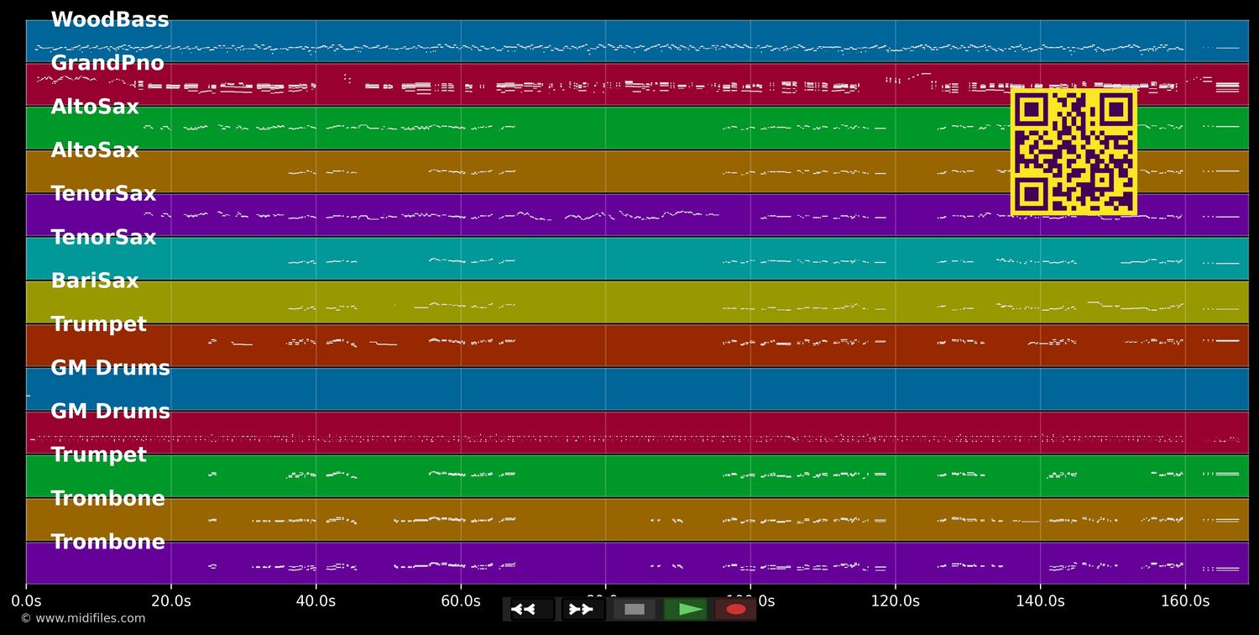1259x635 pixels.
Task: Start playback with the green play button
Action: [686, 609]
